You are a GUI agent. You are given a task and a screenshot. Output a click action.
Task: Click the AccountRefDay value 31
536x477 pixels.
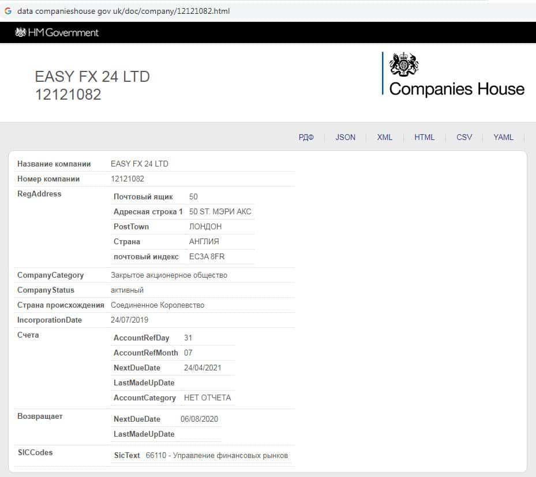point(188,338)
